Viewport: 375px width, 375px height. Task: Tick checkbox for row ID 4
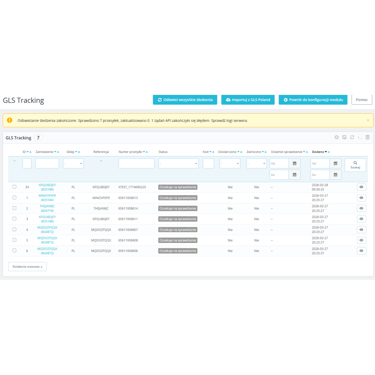14,229
